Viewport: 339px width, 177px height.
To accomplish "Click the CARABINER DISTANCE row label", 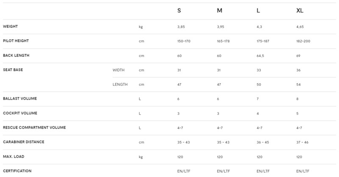I will 24,142.
